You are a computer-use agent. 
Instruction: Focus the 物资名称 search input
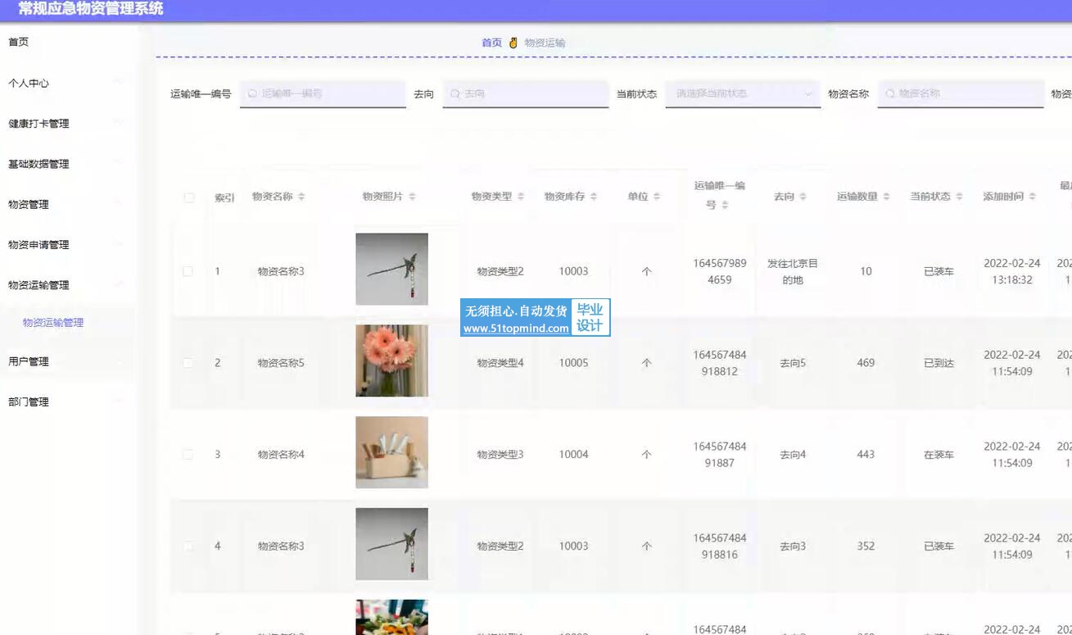[961, 93]
